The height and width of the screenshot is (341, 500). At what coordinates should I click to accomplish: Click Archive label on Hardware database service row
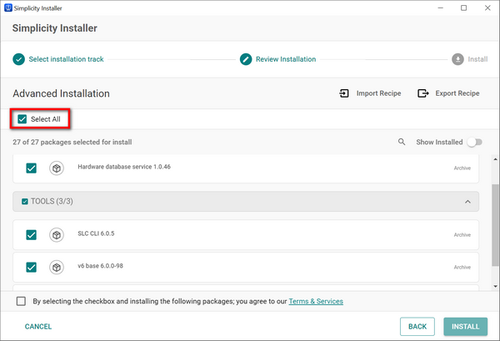pos(462,168)
